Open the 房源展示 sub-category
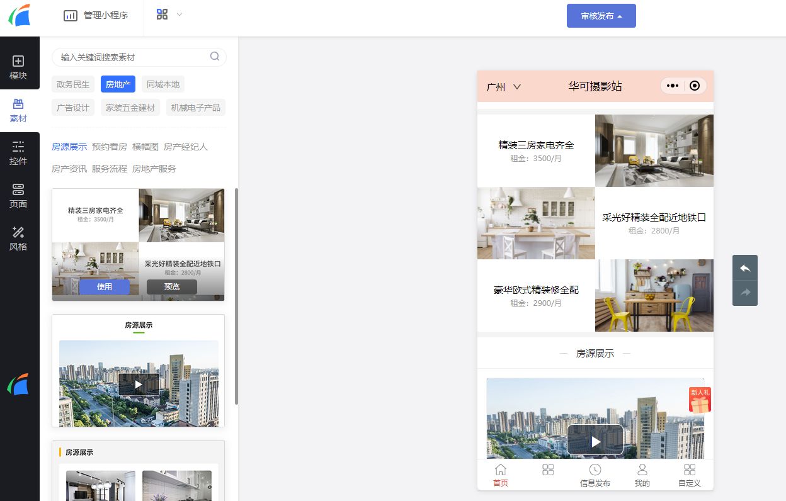 coord(69,147)
